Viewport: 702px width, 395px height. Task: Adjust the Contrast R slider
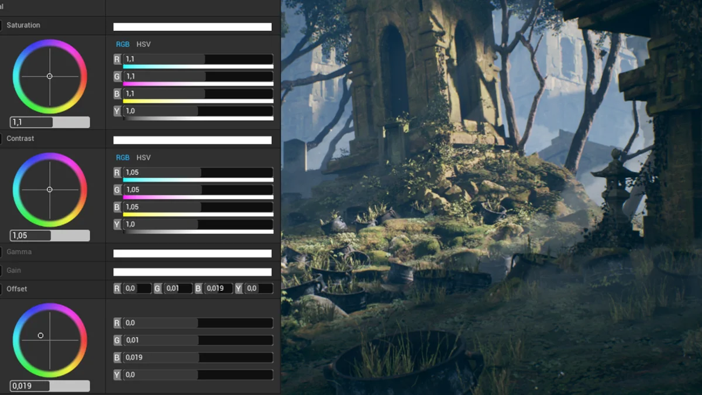(x=198, y=173)
